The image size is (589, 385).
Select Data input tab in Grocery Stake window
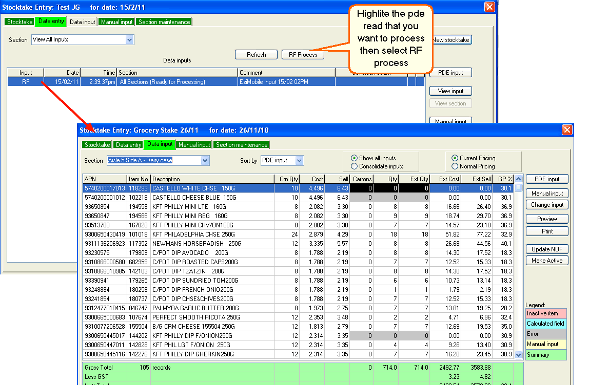pos(160,144)
